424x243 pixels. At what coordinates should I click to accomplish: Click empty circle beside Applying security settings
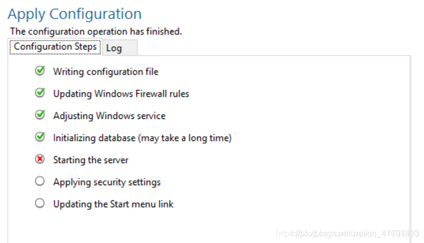(40, 181)
